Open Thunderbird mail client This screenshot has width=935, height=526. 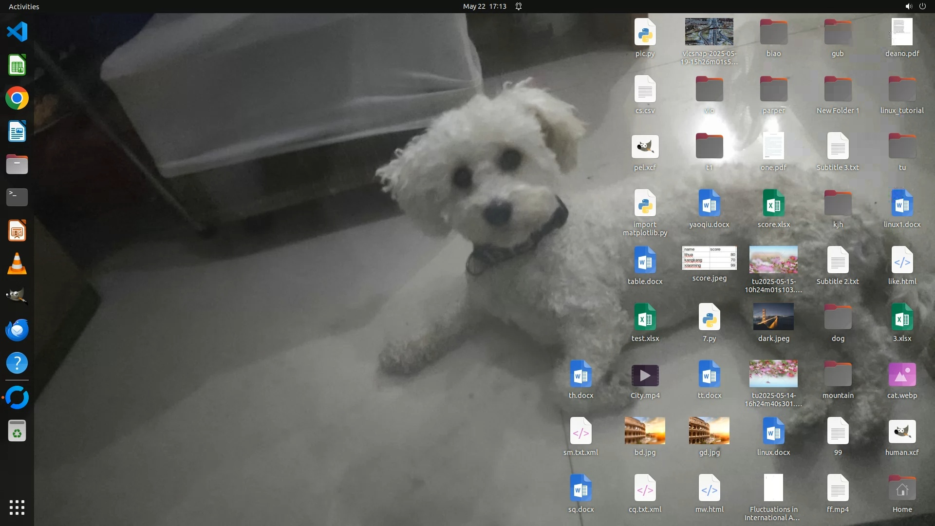click(17, 330)
